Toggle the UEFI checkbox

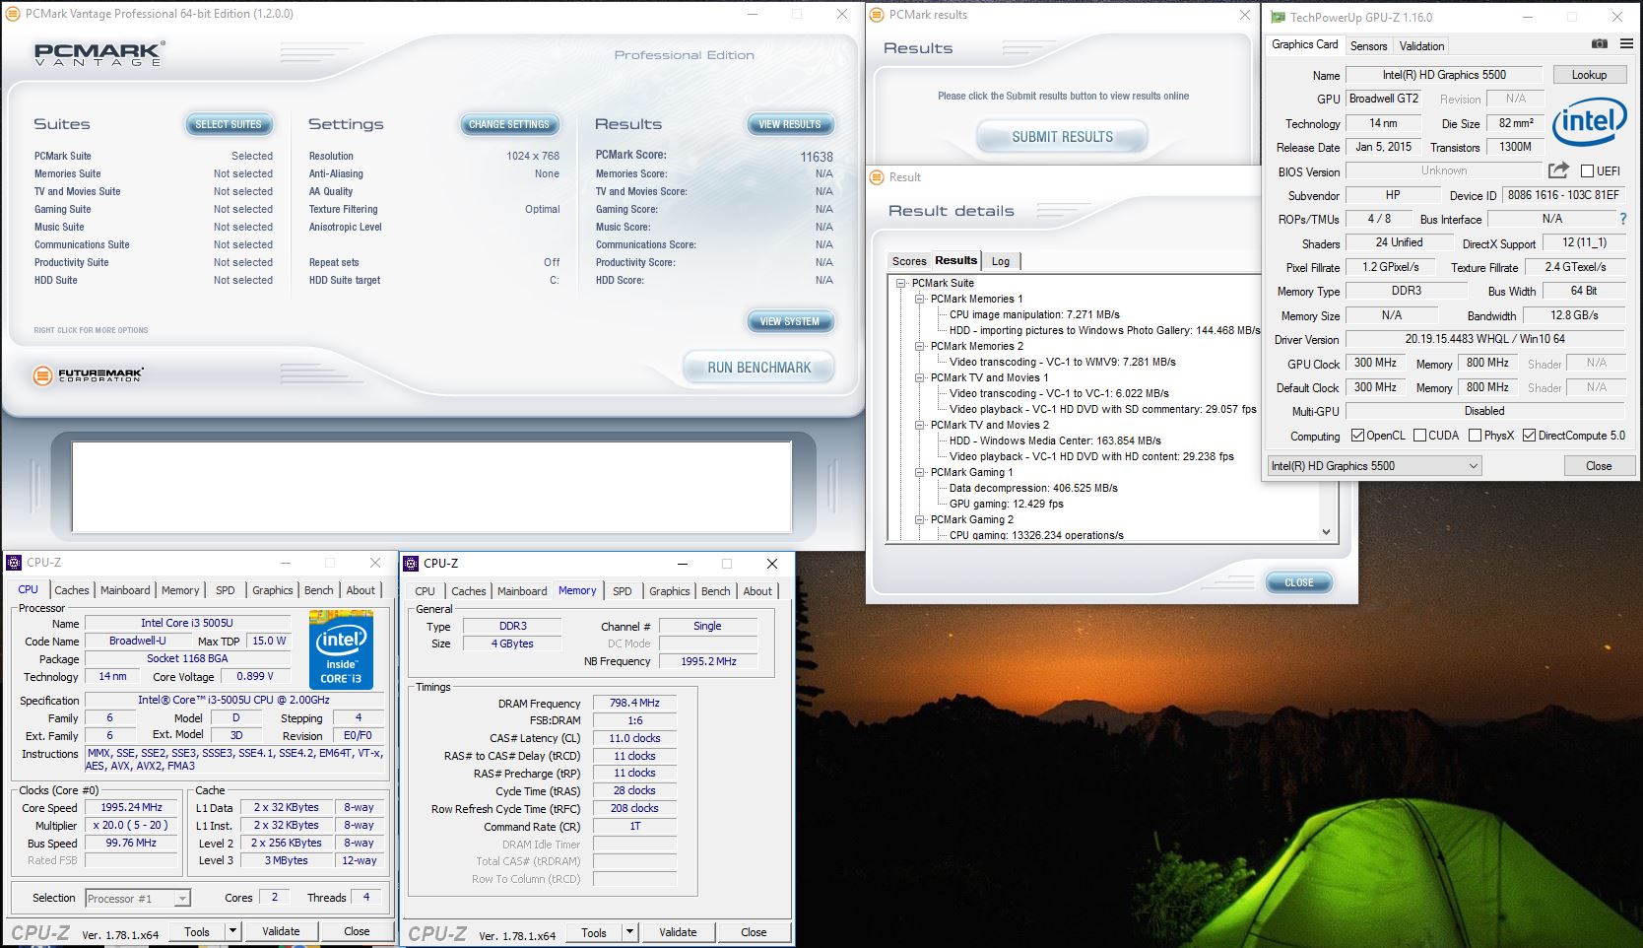click(1587, 171)
